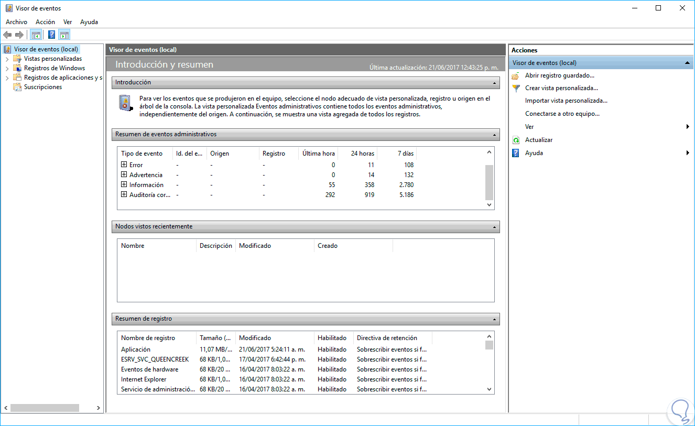Click show/hide console tree toolbar icon
The image size is (695, 426).
pos(36,35)
